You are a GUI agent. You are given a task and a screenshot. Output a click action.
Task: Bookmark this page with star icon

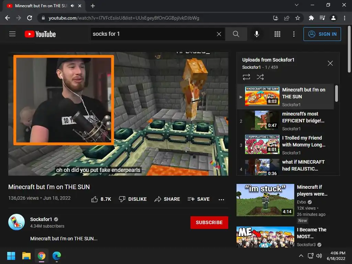pos(298,18)
